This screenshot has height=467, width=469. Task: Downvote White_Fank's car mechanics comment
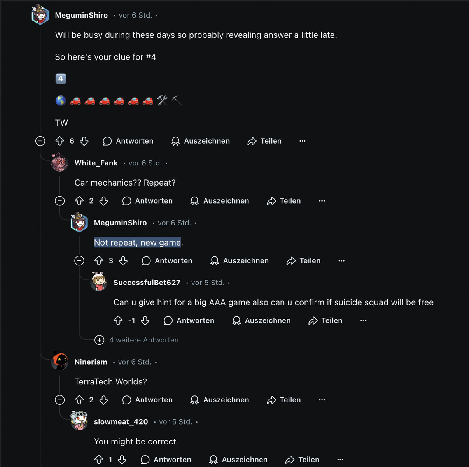[x=103, y=201]
